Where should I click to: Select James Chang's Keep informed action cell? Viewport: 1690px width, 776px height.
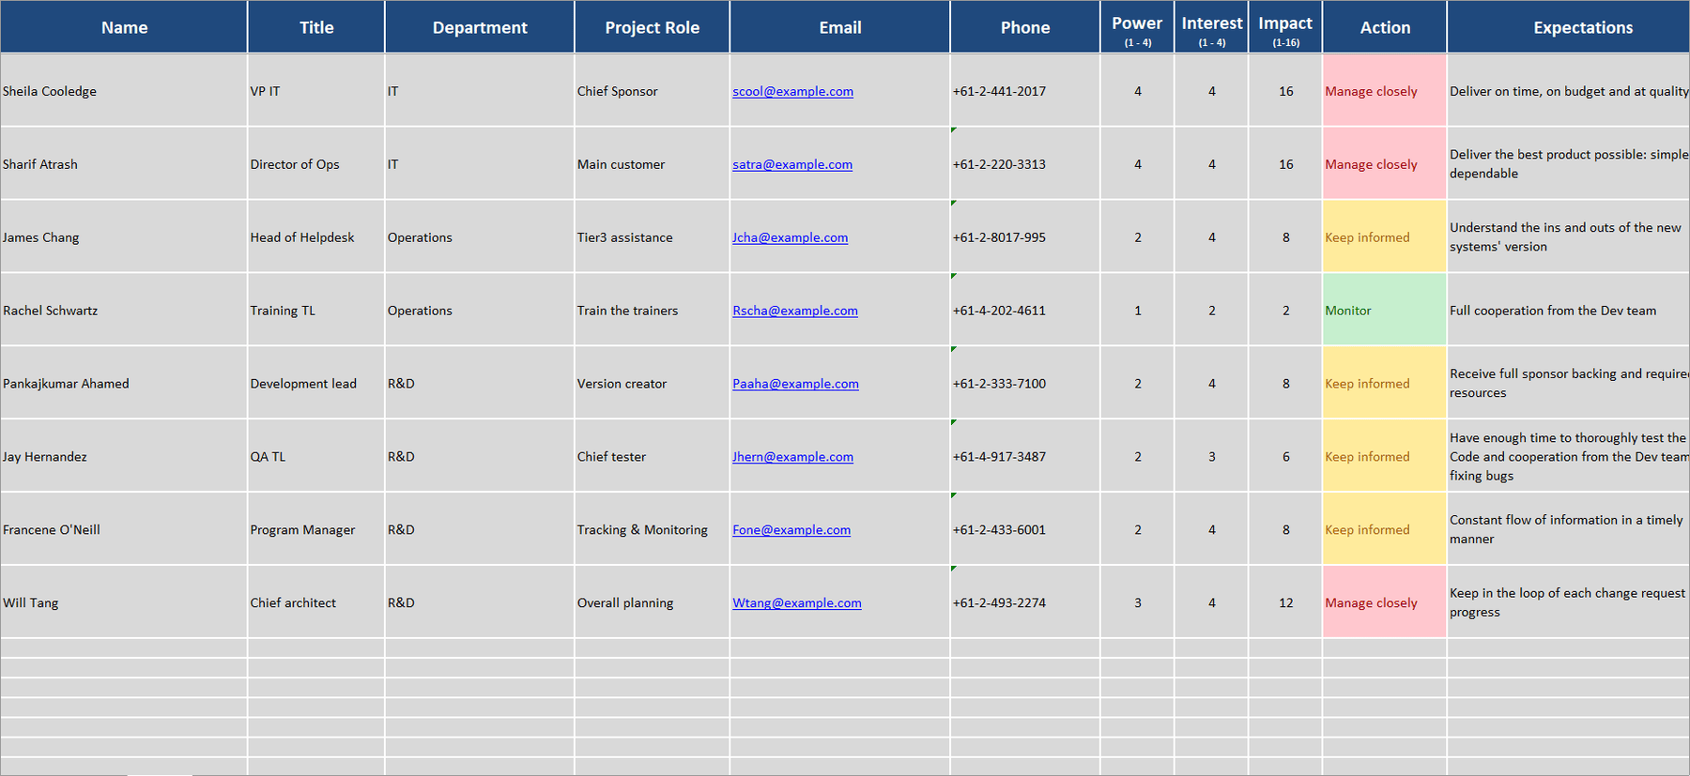(x=1385, y=237)
